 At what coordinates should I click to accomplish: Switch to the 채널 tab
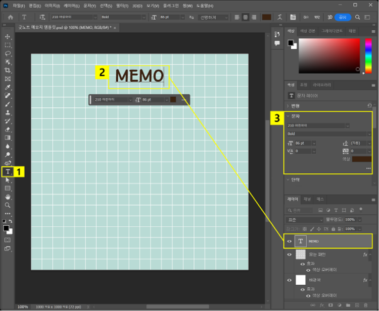pyautogui.click(x=307, y=199)
